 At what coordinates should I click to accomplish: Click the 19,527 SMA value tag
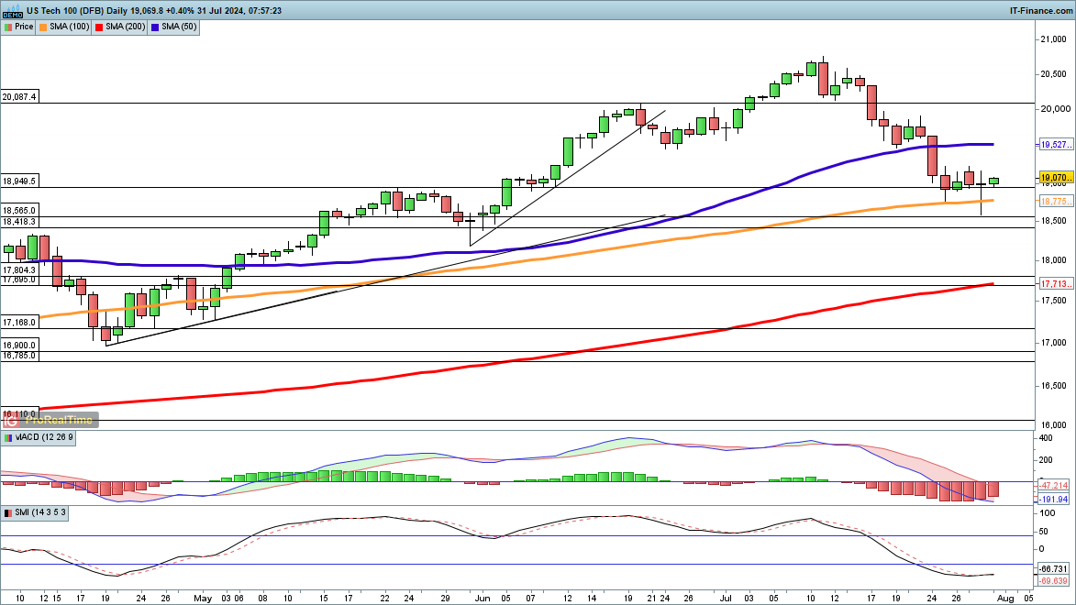(1056, 145)
